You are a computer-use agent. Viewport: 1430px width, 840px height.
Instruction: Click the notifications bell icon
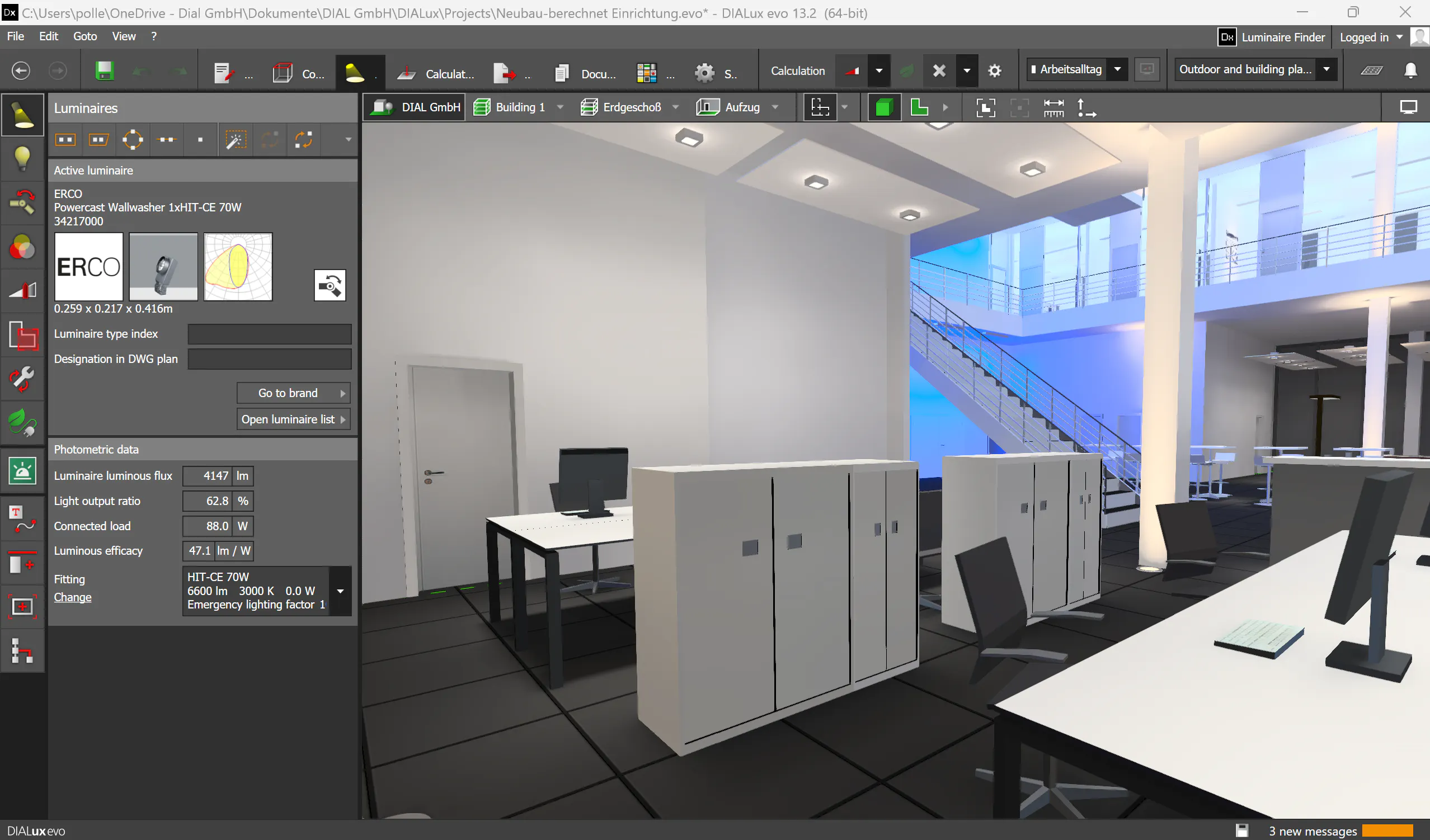coord(1410,70)
